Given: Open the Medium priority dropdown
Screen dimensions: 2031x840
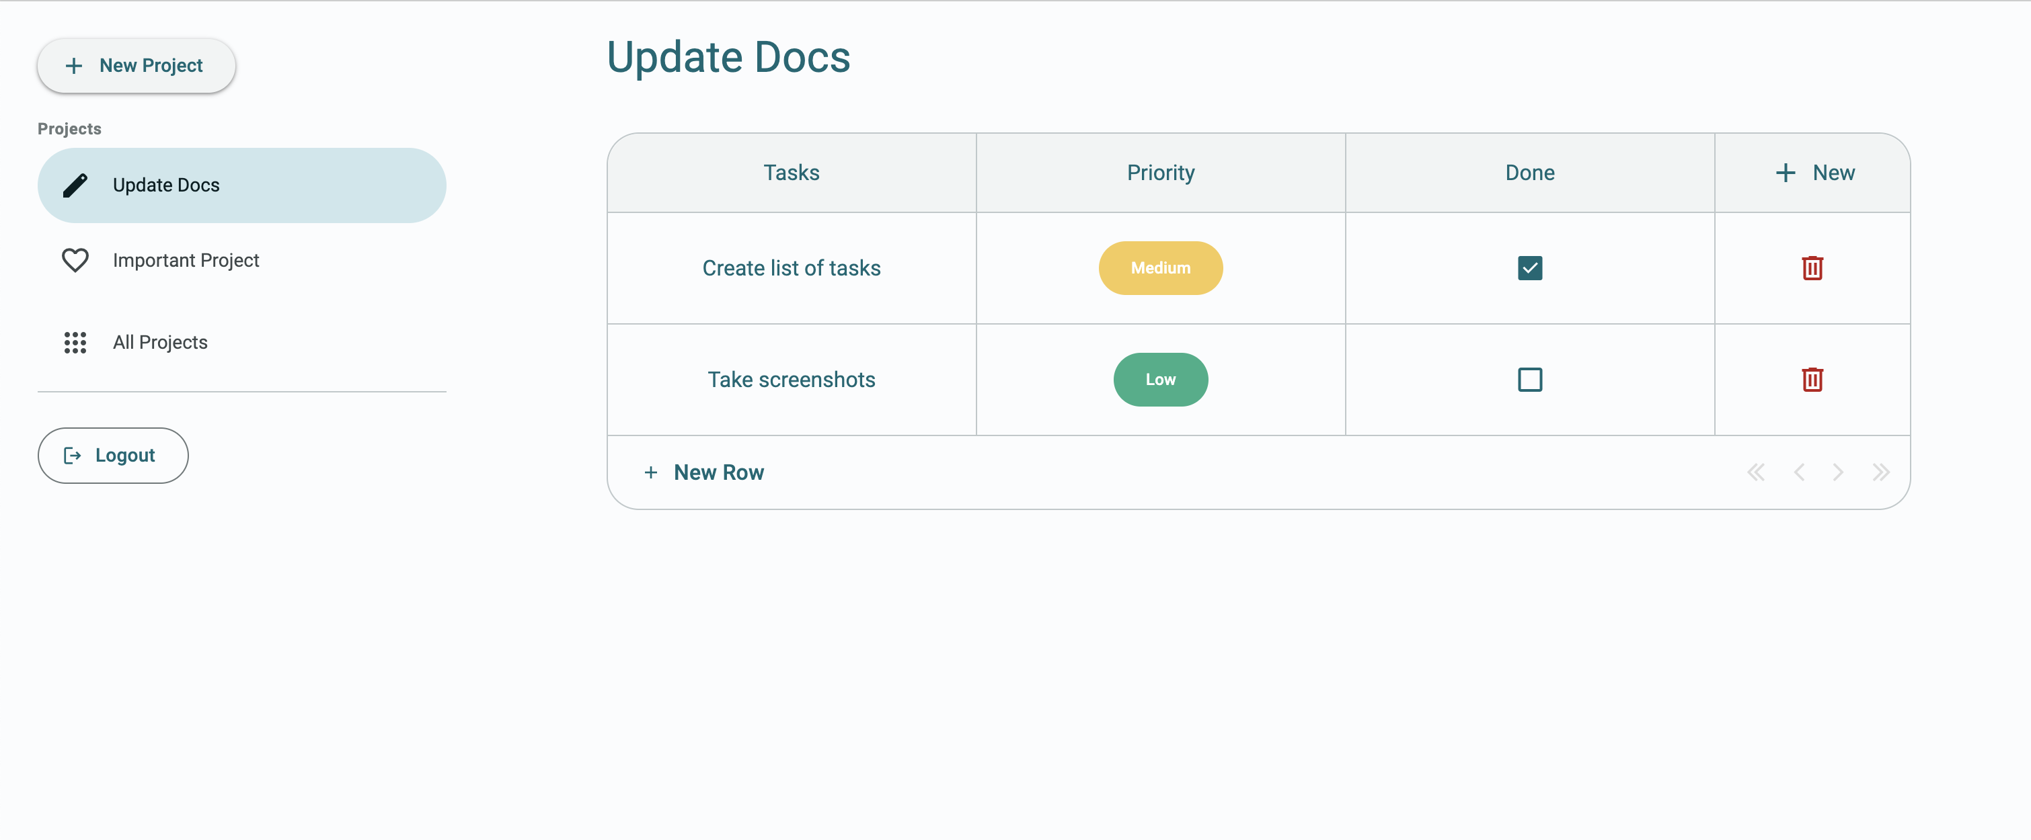Looking at the screenshot, I should [1160, 268].
